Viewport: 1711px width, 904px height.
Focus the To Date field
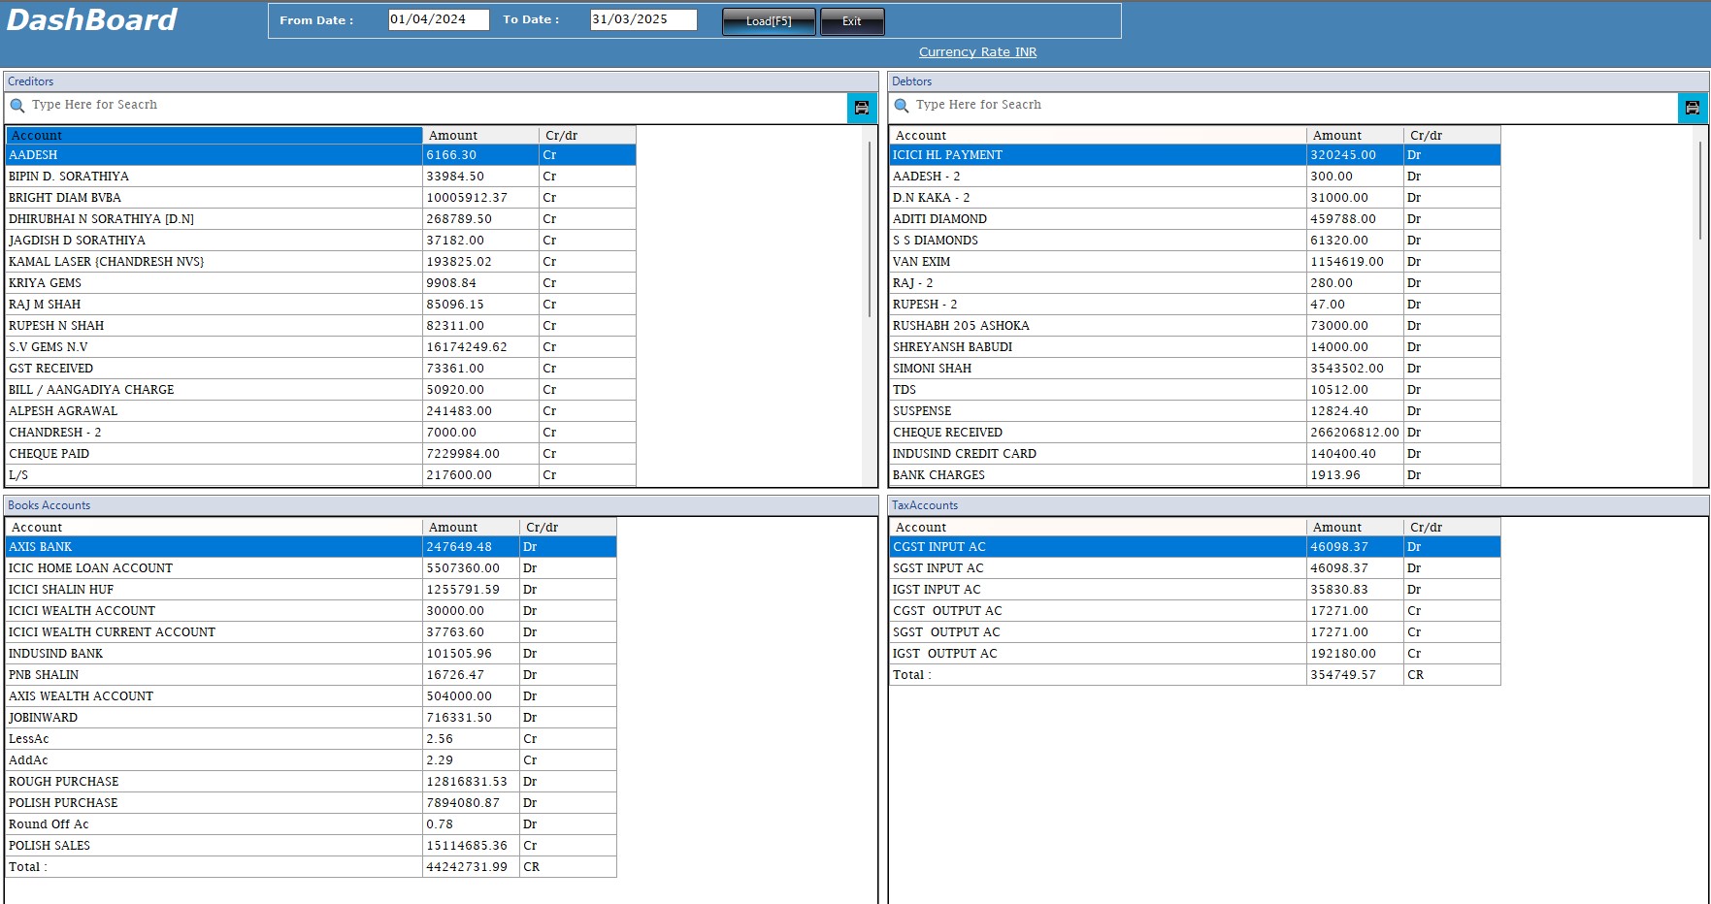click(x=642, y=19)
